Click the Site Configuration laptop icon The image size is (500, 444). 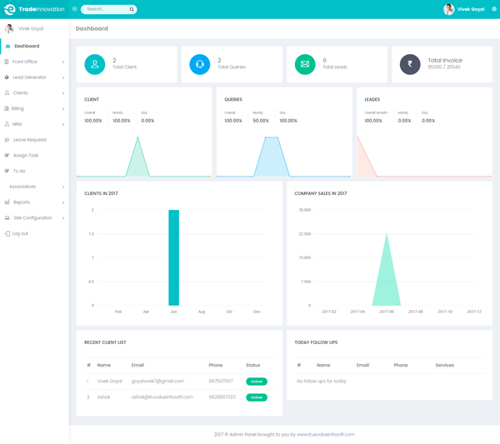click(7, 217)
